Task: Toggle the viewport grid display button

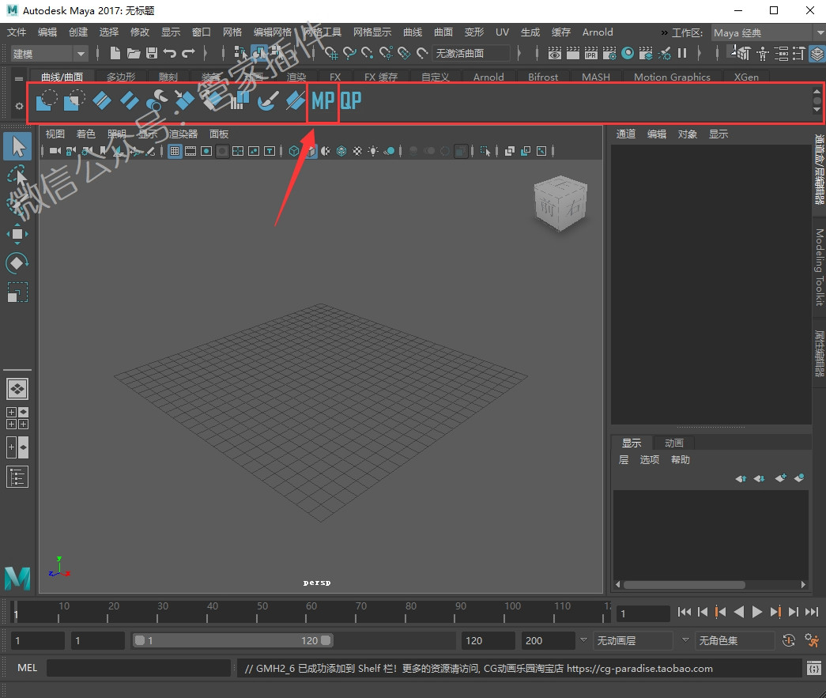Action: point(175,151)
